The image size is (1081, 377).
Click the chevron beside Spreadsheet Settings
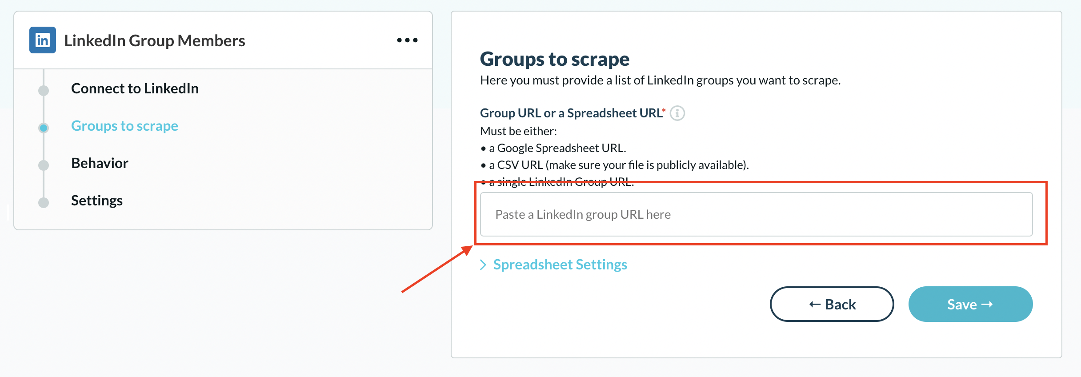click(483, 265)
